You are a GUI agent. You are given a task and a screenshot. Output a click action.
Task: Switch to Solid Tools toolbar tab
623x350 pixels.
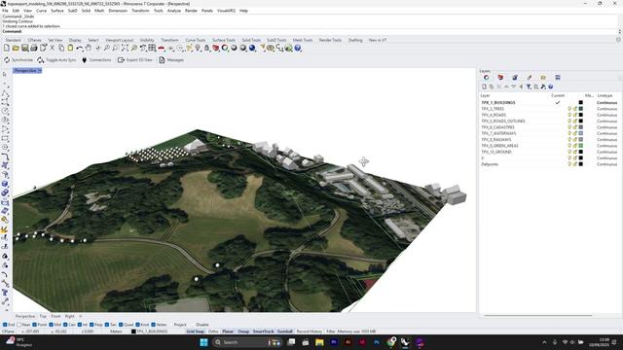point(251,40)
